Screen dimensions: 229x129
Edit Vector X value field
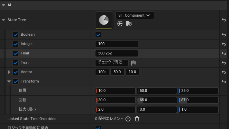(x=102, y=72)
